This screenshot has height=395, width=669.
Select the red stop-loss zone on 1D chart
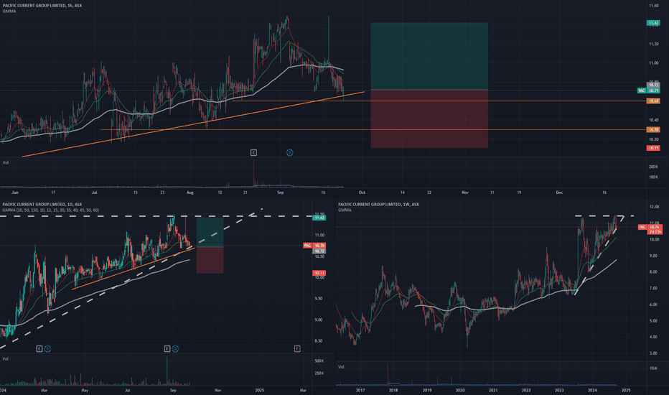coord(210,260)
